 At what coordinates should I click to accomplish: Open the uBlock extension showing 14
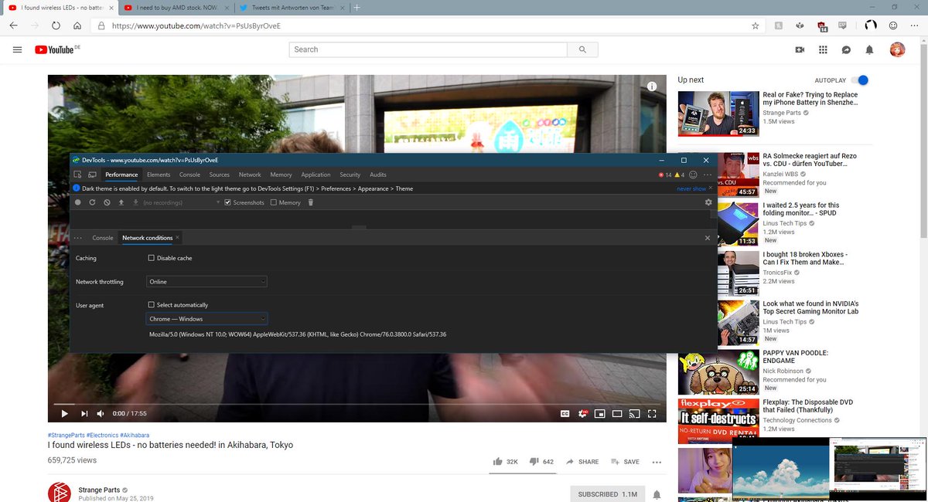(822, 25)
